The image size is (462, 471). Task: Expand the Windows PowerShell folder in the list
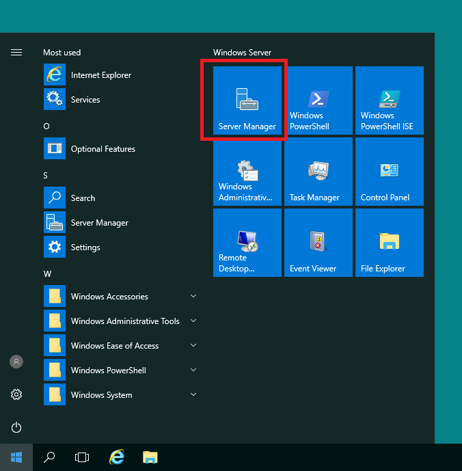[121, 370]
